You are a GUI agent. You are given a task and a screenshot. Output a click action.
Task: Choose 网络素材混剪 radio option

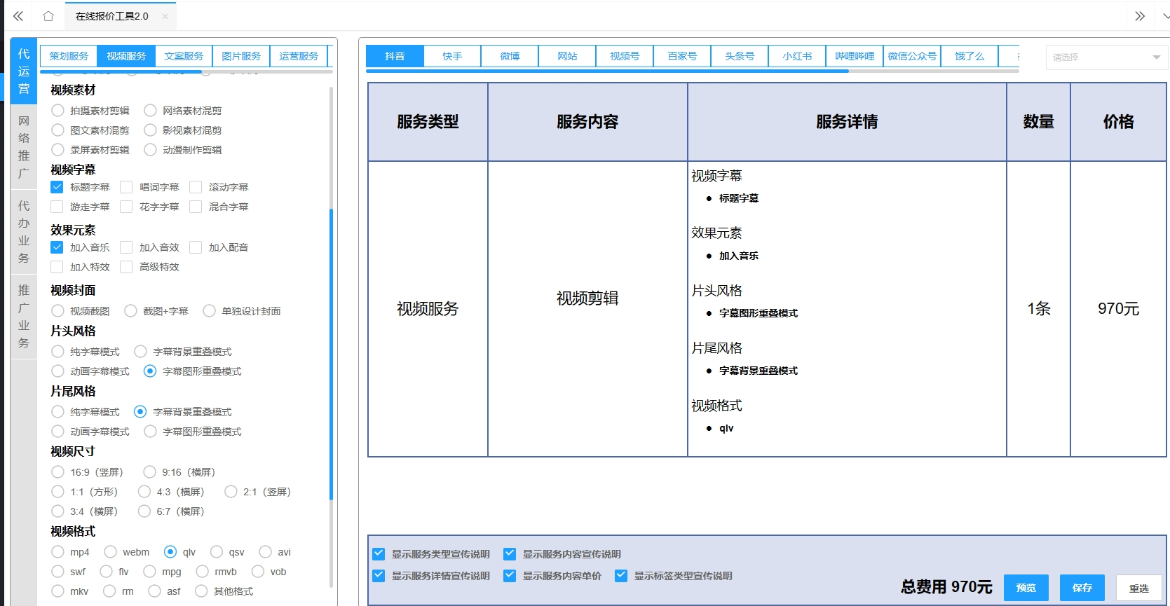(x=150, y=111)
